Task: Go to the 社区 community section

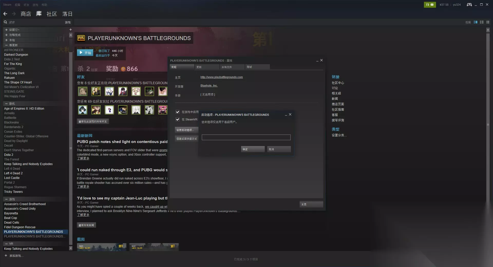Action: pos(52,14)
